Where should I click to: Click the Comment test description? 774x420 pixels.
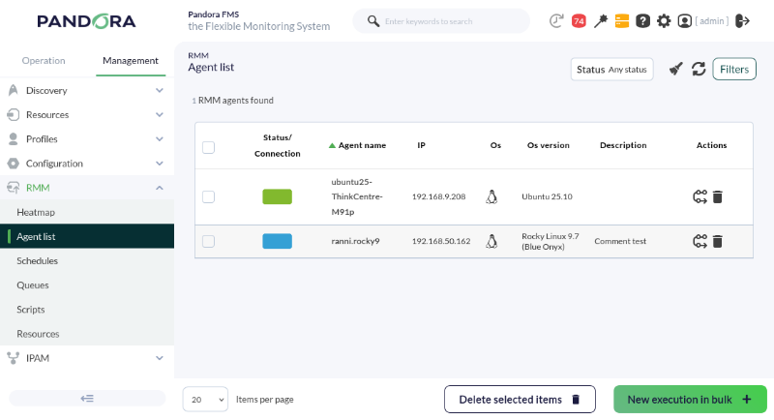pos(620,241)
